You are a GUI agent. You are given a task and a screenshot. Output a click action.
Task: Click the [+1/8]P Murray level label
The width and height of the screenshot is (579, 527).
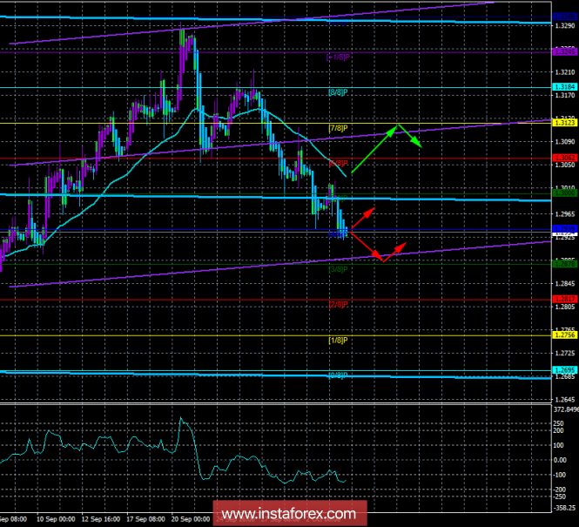coord(338,57)
